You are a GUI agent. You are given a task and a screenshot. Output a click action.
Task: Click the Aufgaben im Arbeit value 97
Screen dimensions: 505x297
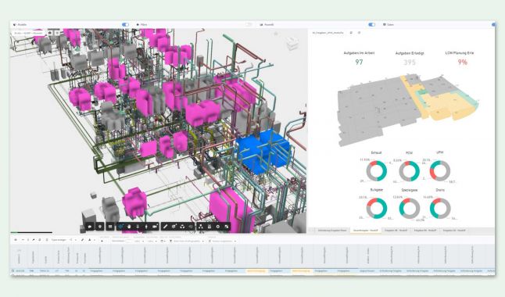(359, 63)
